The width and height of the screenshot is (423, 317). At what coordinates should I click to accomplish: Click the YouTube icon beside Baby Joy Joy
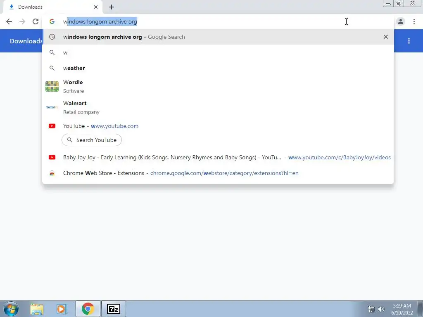pos(52,157)
